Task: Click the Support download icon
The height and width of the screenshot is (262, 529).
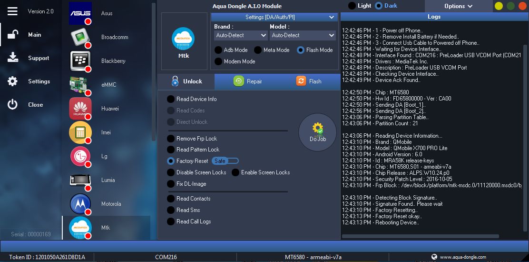Action: point(13,58)
